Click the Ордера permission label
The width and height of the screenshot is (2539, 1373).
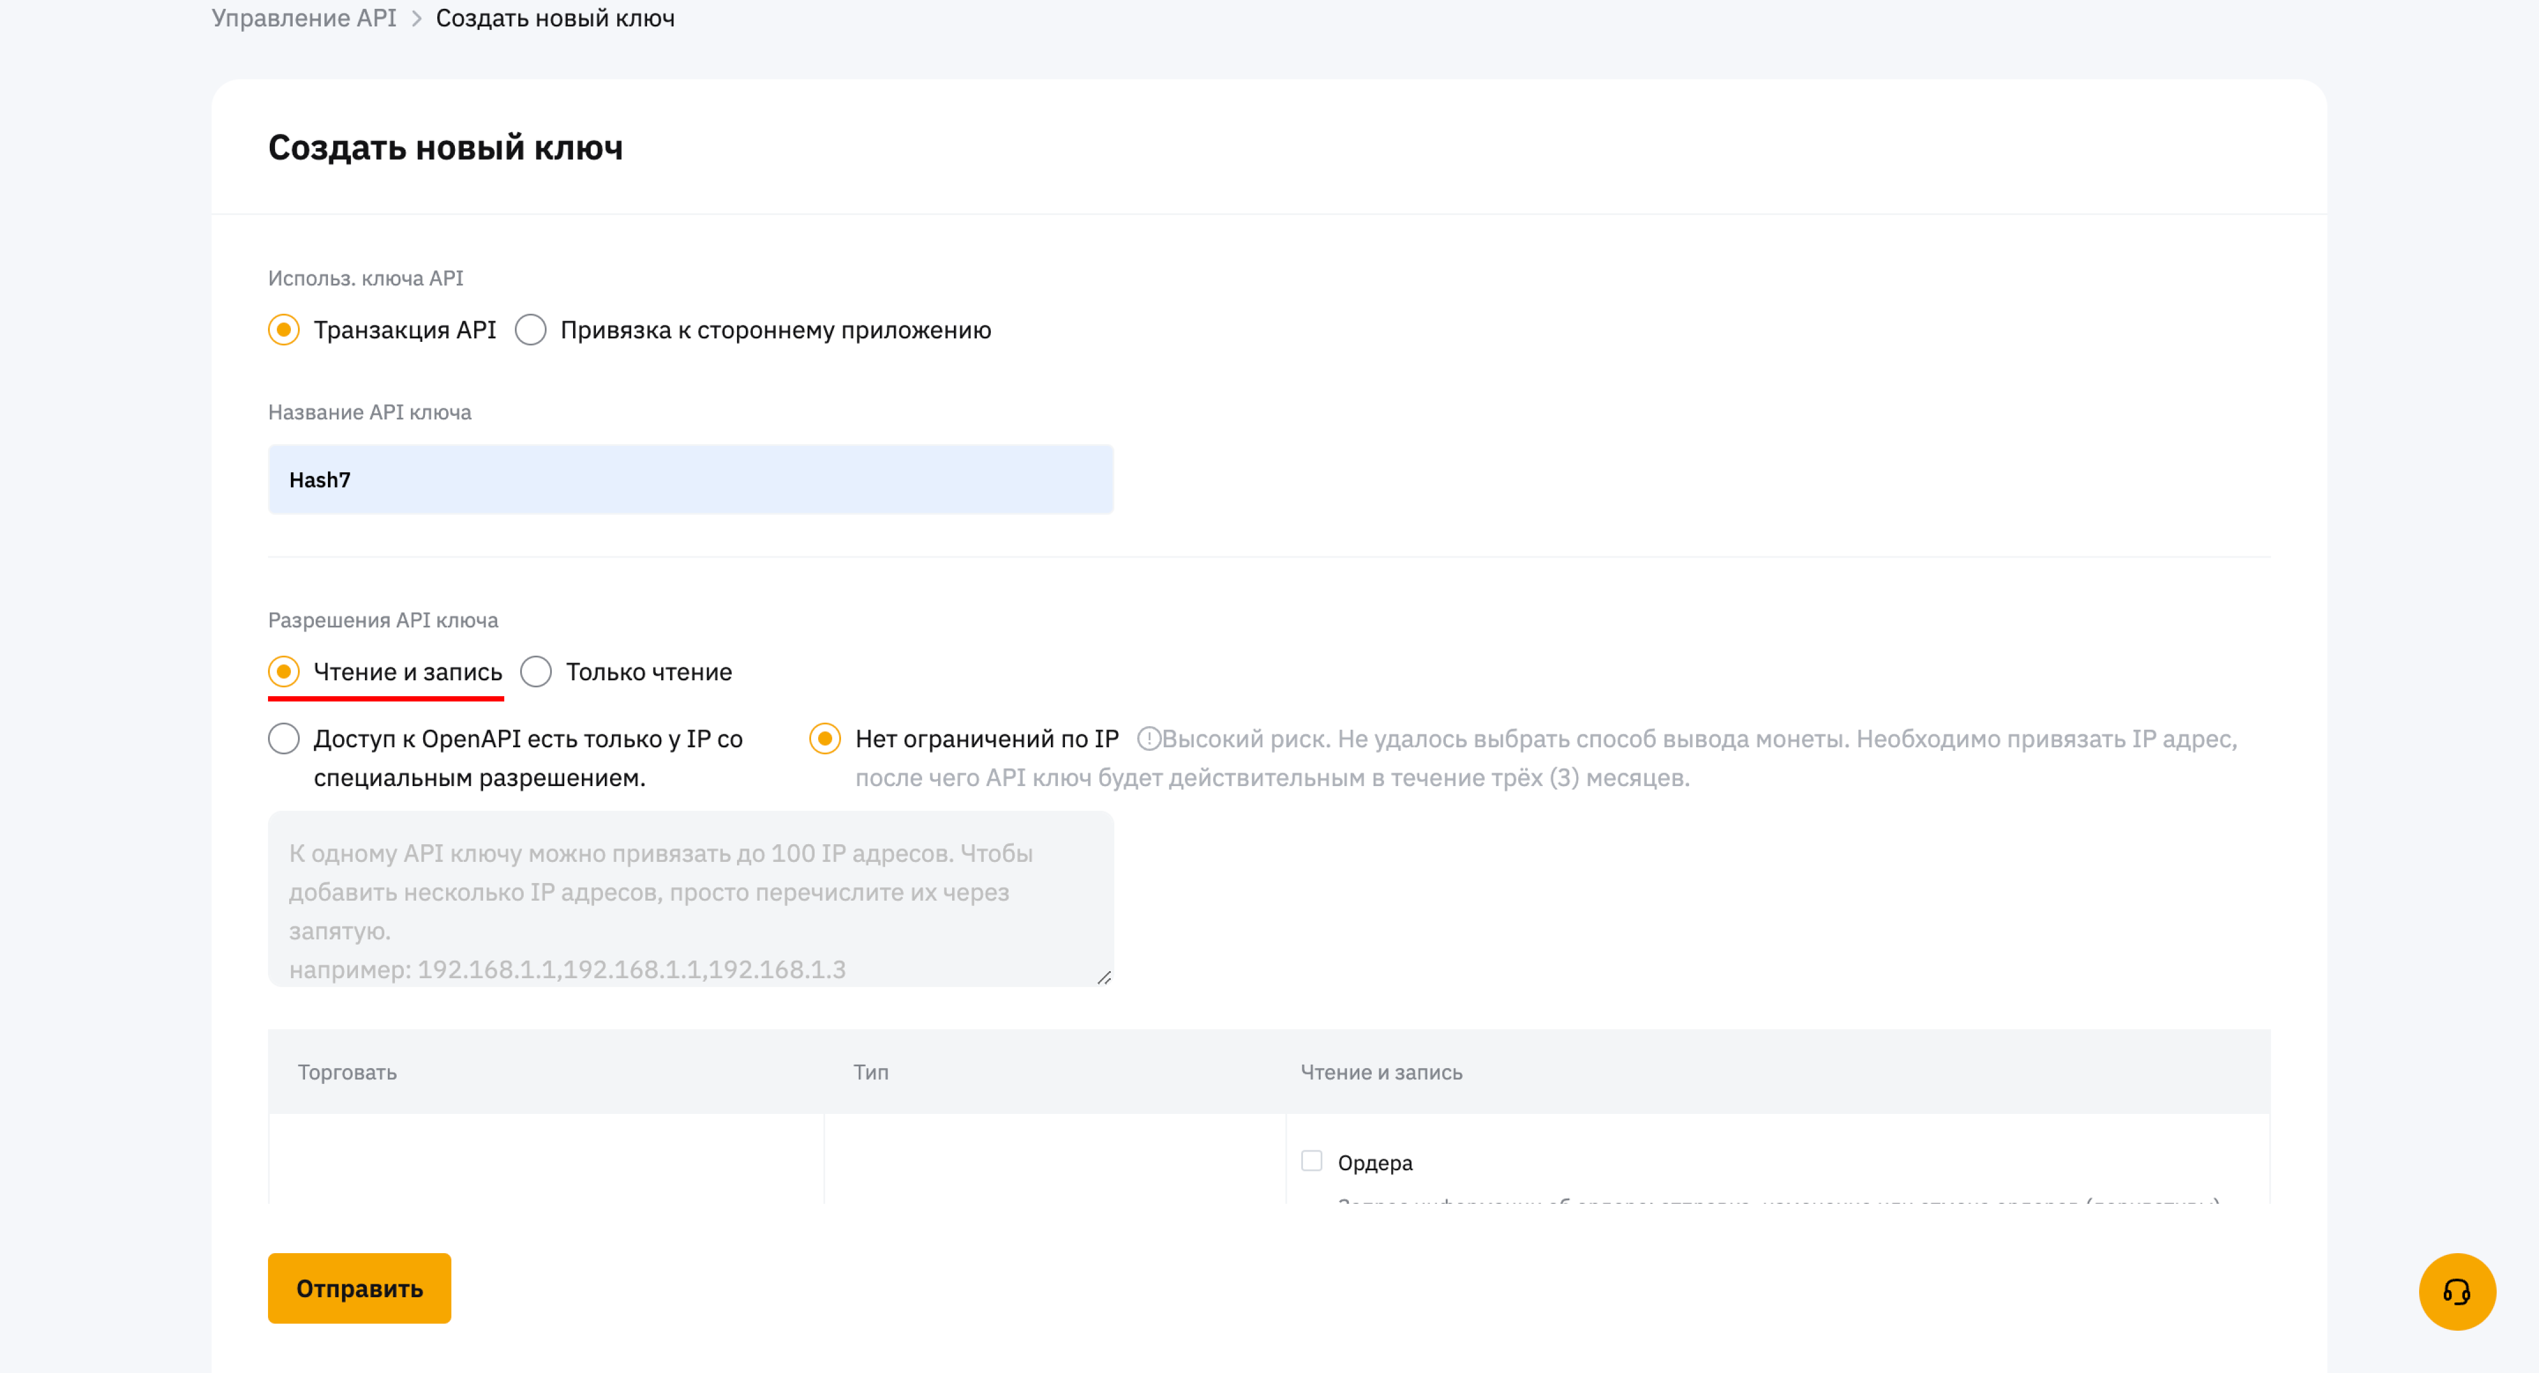pos(1374,1163)
